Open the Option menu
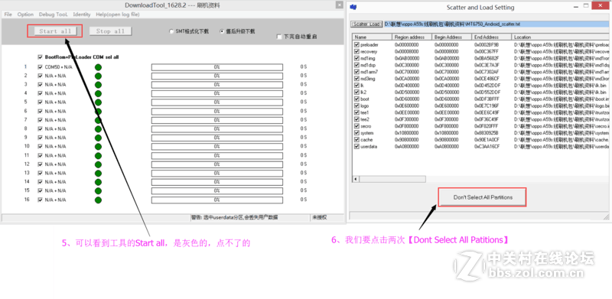 tap(25, 15)
